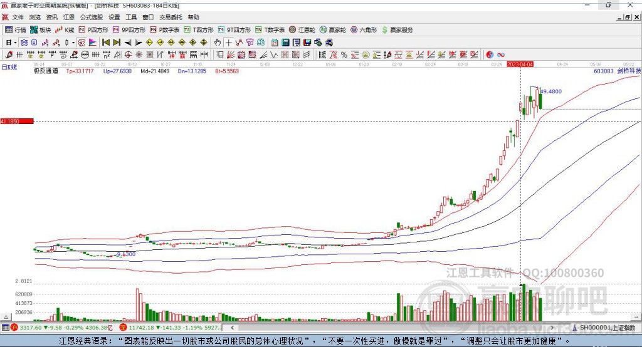Toggle the crosshair cursor tool
This screenshot has width=642, height=347.
point(228,43)
